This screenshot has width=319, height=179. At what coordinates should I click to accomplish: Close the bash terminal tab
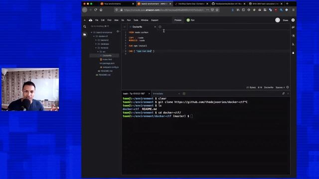click(x=149, y=93)
